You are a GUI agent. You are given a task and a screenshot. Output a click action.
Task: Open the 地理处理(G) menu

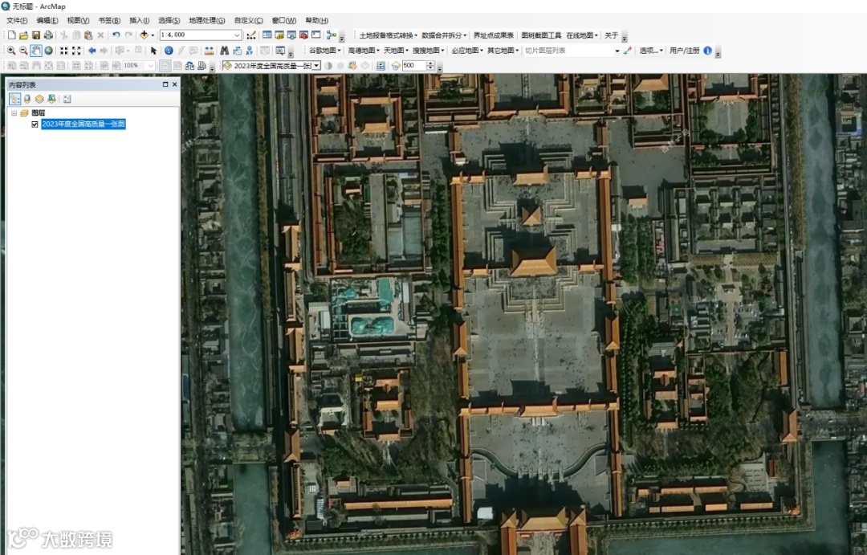pyautogui.click(x=207, y=20)
